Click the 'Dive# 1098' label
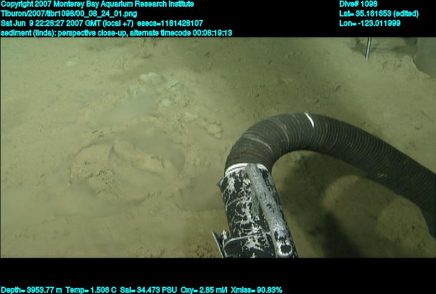 [358, 4]
